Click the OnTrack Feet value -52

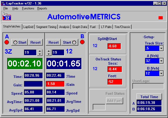click(115, 82)
